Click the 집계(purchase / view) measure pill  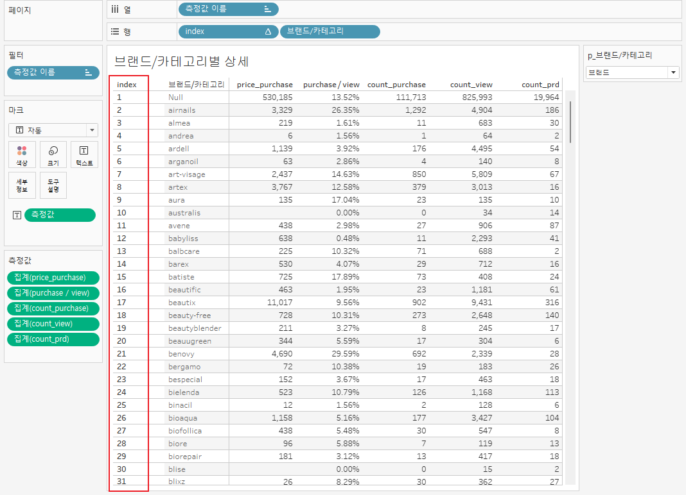(x=53, y=293)
